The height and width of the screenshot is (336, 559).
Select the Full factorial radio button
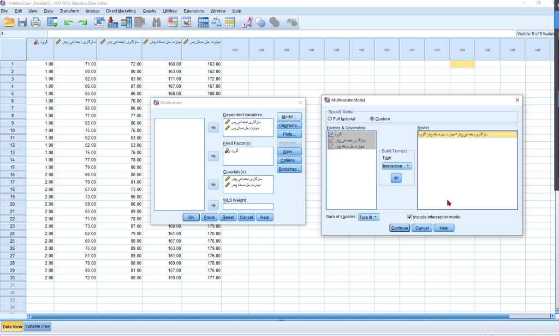point(329,119)
